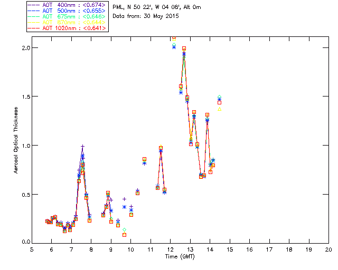Image resolution: width=338 pixels, height=270 pixels.
Task: Click the yellow triangle marker near 14.5h
Action: (220, 109)
